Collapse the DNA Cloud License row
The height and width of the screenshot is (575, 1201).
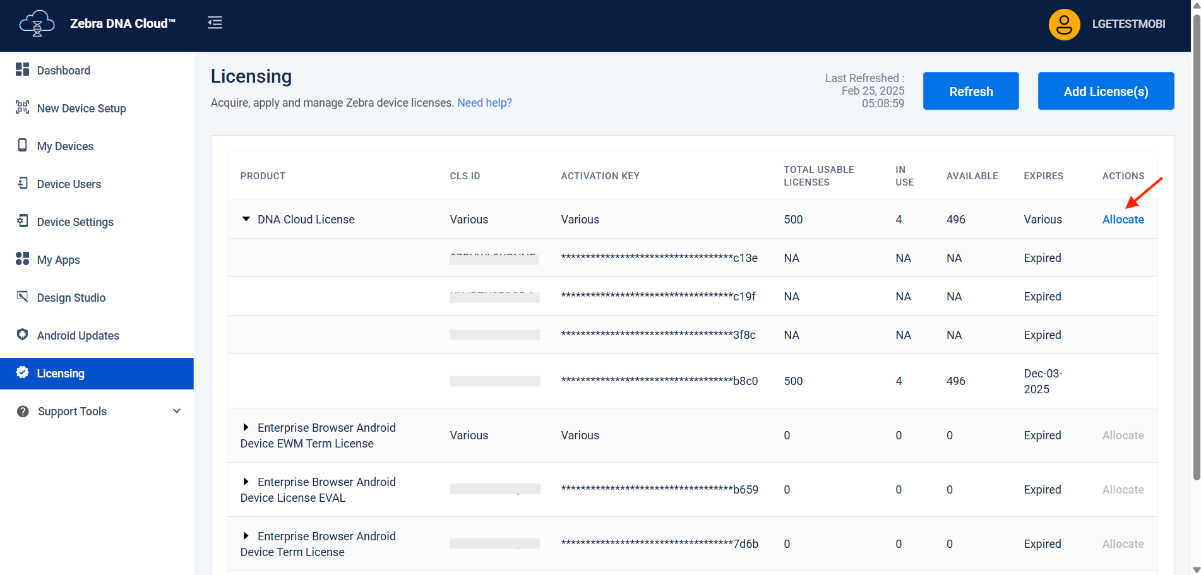point(246,219)
